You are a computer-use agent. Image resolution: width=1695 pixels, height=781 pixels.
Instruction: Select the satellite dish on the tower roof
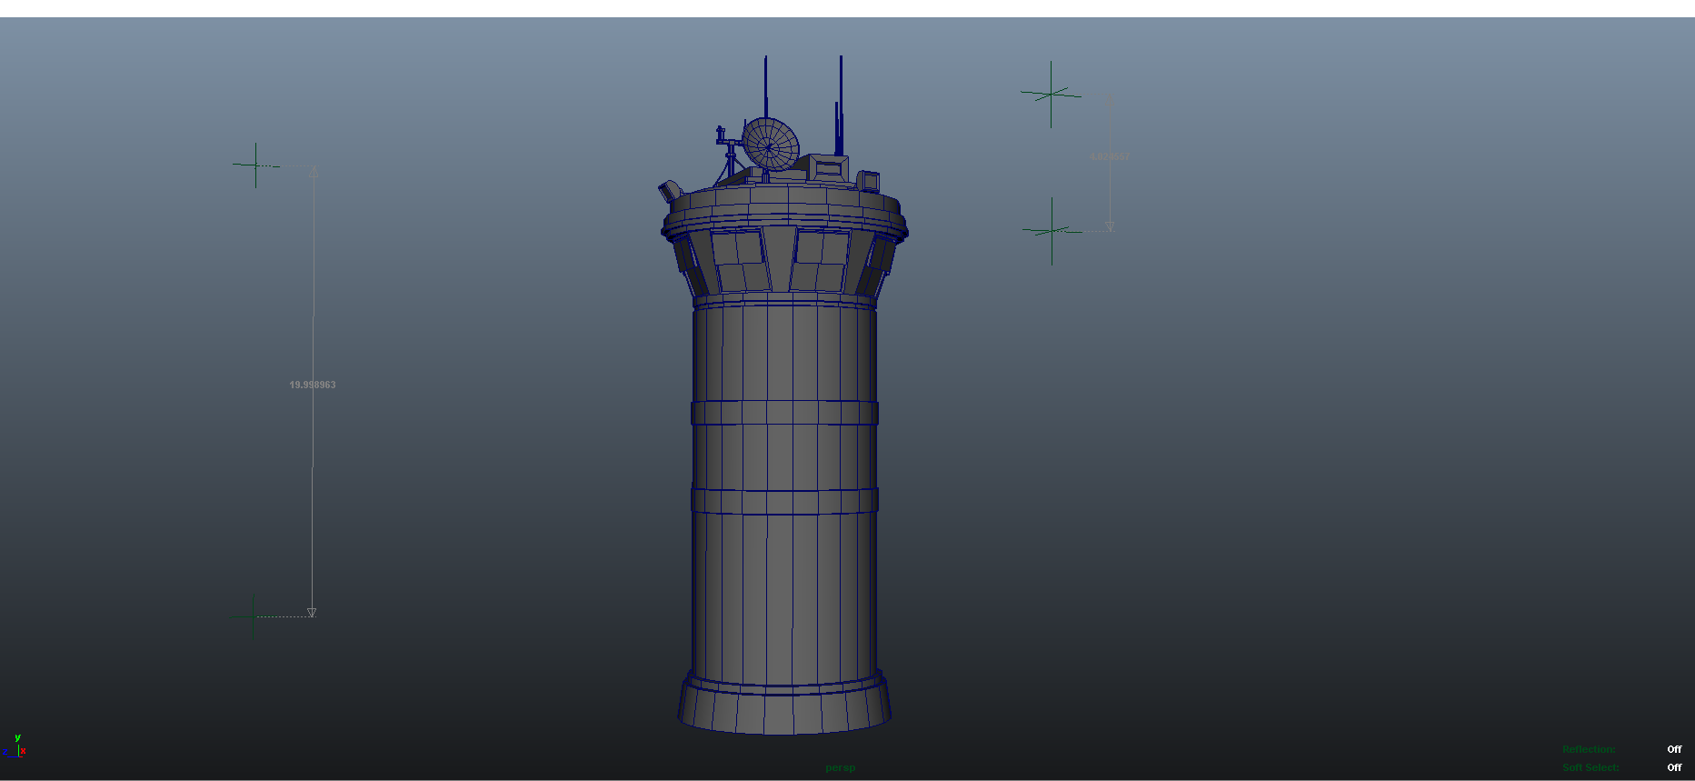[770, 144]
